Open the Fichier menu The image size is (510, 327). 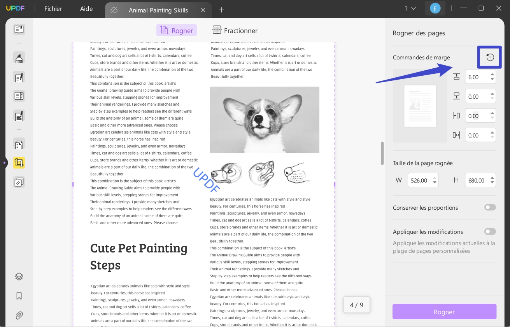(53, 9)
